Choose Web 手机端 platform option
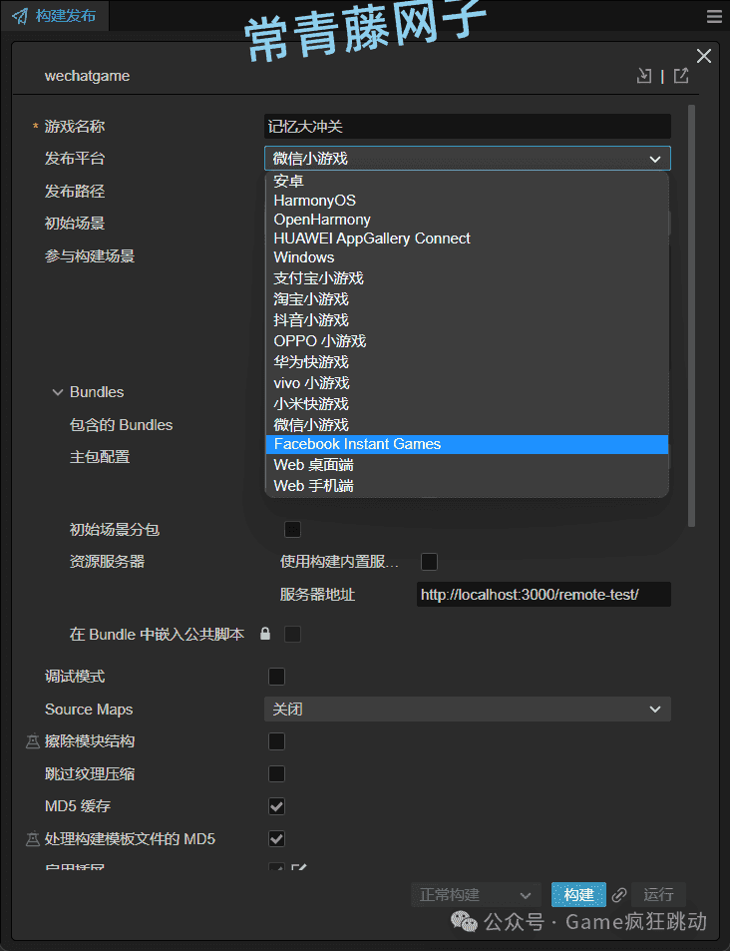 [x=467, y=486]
